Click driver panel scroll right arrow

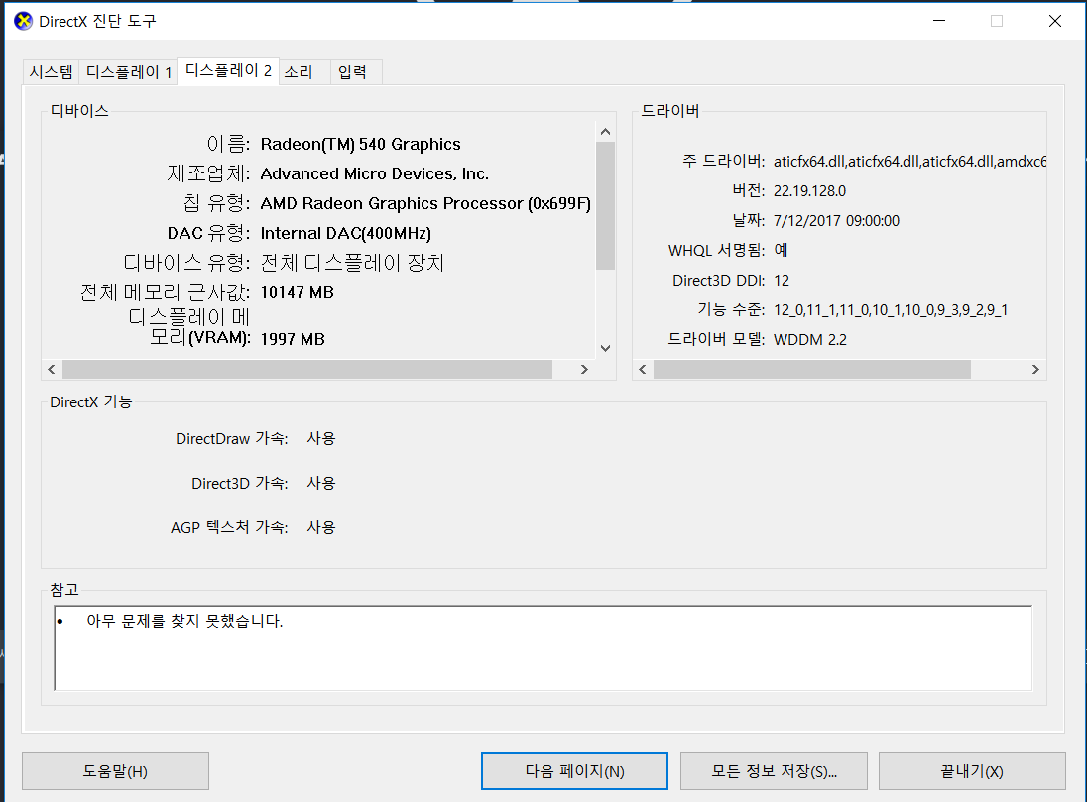click(1035, 370)
